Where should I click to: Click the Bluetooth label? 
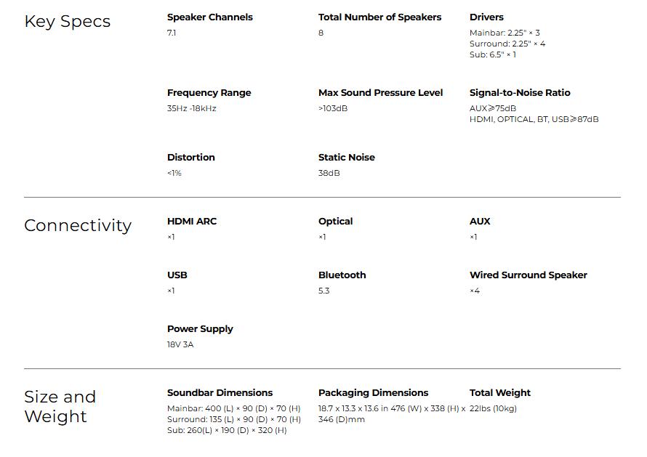point(342,275)
